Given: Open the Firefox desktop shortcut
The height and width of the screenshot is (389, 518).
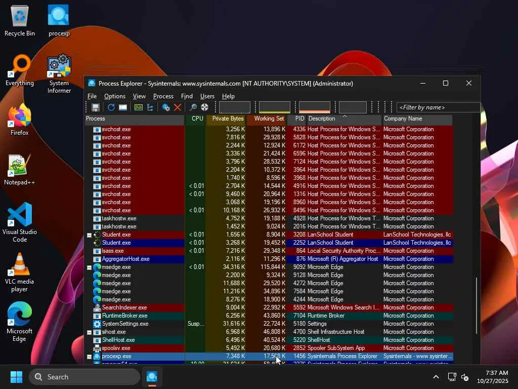Looking at the screenshot, I should [x=20, y=120].
